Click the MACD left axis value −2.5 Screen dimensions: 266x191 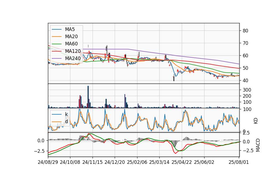(39, 151)
